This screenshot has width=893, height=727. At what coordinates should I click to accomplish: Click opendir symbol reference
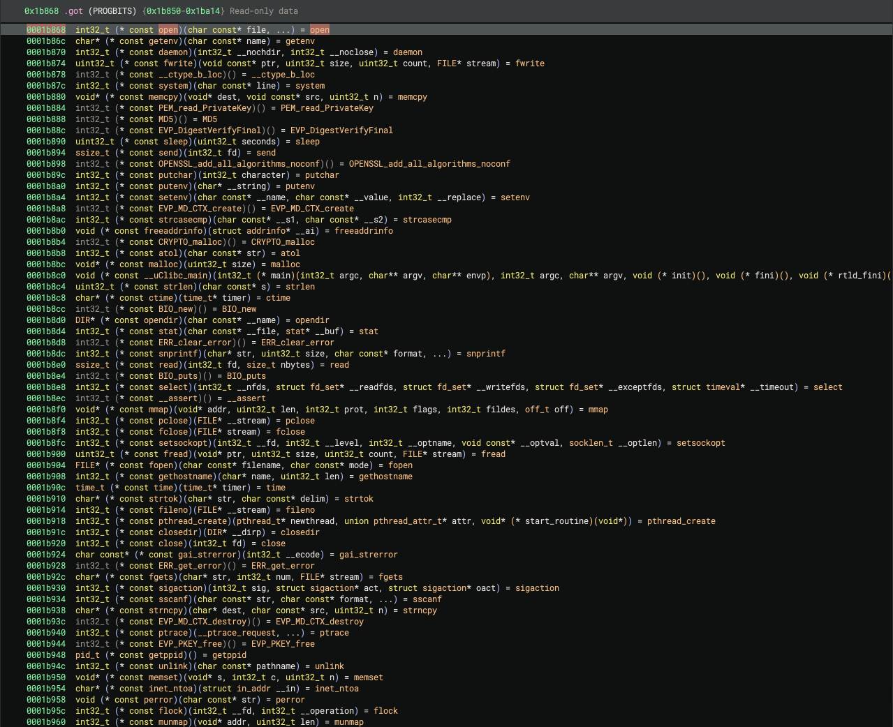(x=312, y=320)
